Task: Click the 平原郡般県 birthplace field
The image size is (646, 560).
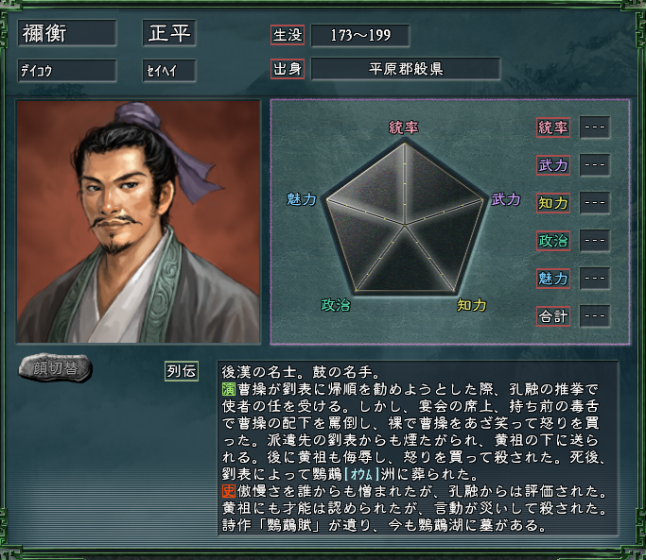Action: (x=406, y=69)
